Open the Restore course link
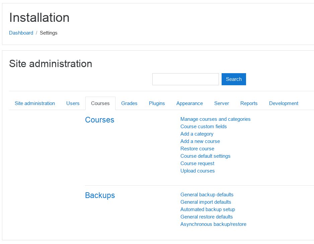This screenshot has width=314, height=244. pos(197,149)
